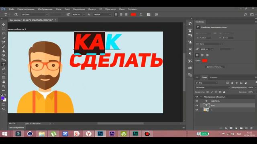Left align text in options bar
Image resolution: width=257 pixels, height=144 pixels.
pyautogui.click(x=116, y=14)
